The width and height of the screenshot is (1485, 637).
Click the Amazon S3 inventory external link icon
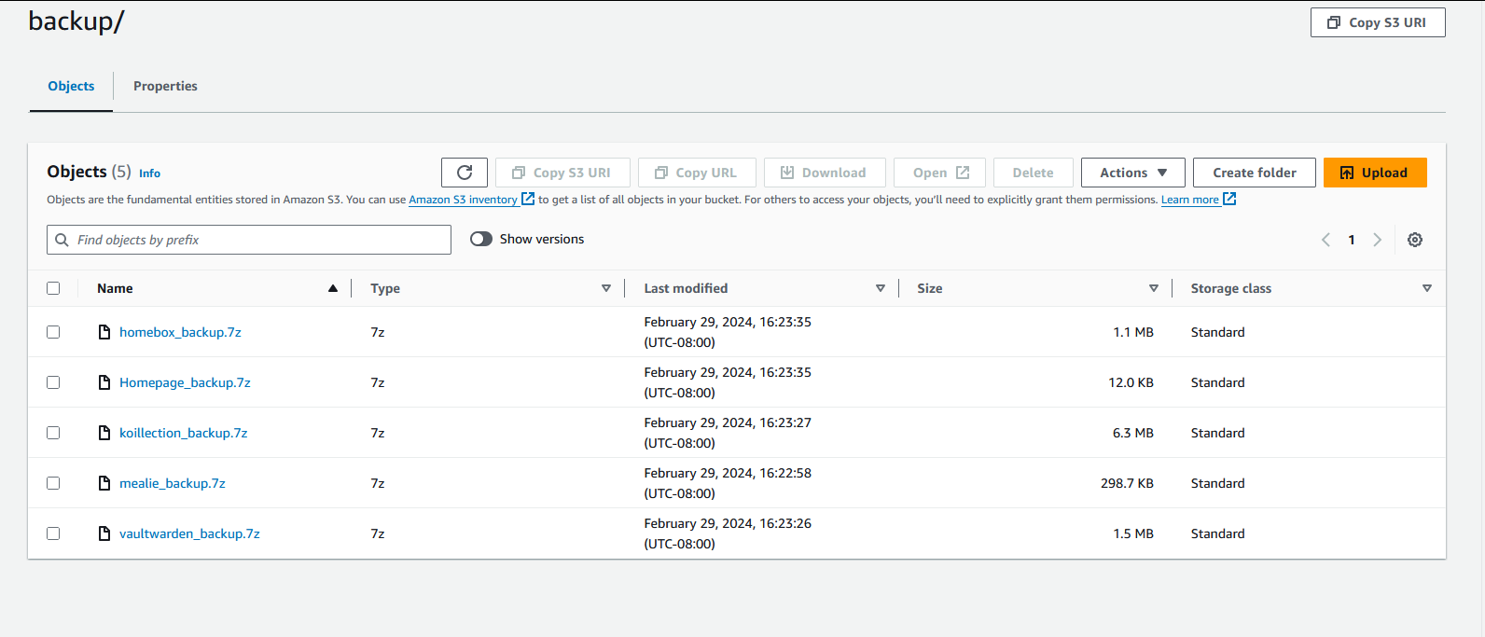[528, 199]
